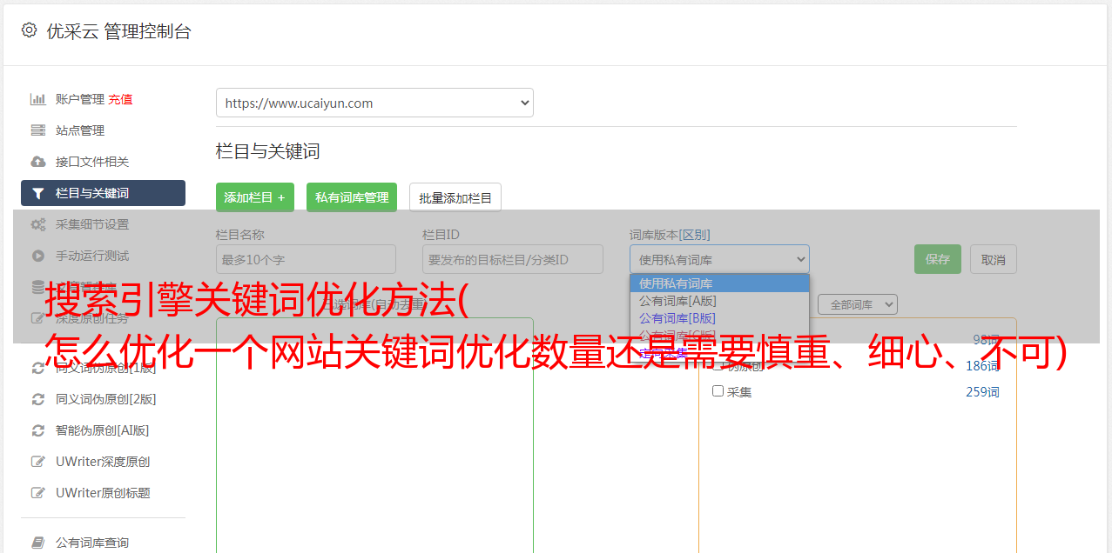Click the play icon for 手动运行测试

[x=38, y=256]
